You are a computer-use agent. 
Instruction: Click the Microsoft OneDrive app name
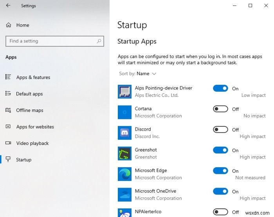155,191
